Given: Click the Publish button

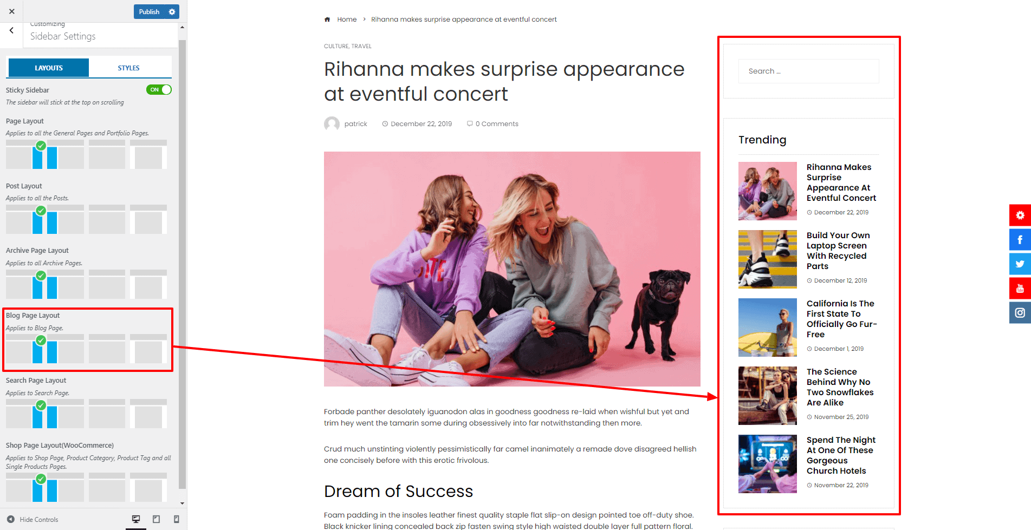Looking at the screenshot, I should (149, 12).
